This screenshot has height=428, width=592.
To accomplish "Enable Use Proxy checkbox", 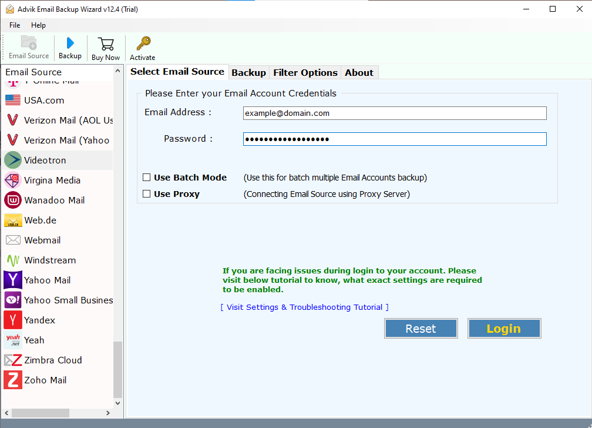I will click(x=146, y=194).
